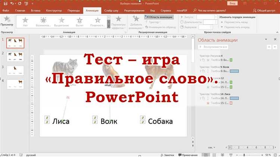The width and height of the screenshot is (280, 157).
Task: Open Заметки notes pane
Action: (x=167, y=155)
